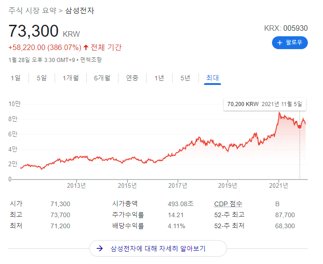Click the 배당수익률 value 4.11%
This screenshot has height=264, width=323.
pos(176,226)
